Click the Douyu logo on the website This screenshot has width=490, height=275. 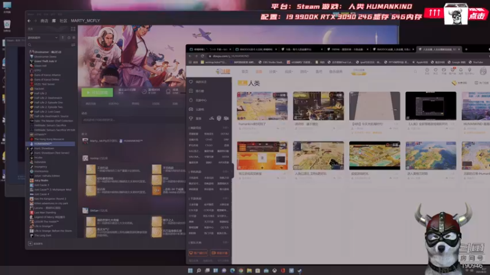[x=223, y=71]
